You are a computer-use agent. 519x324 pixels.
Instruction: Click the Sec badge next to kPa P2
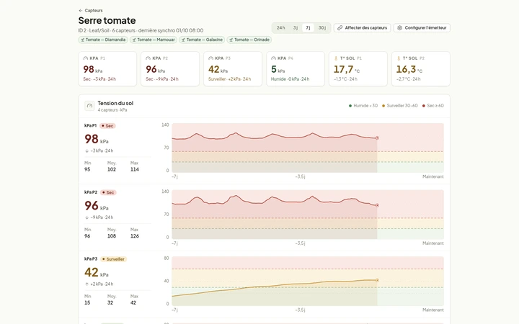(x=108, y=192)
